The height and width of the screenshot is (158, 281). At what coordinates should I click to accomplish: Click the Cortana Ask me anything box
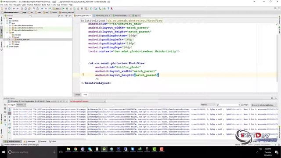(x=32, y=152)
